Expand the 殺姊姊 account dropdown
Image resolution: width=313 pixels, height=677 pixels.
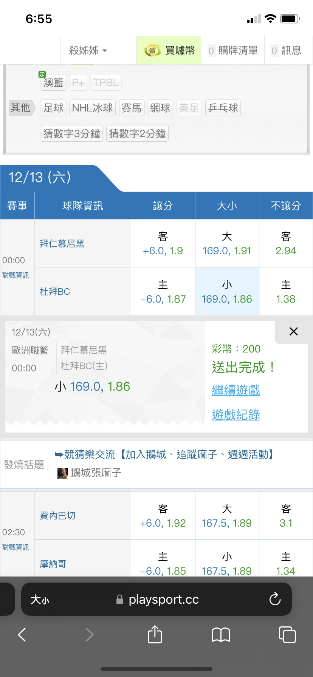pos(88,50)
